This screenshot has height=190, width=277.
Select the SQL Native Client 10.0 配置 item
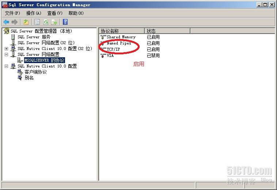coord(47,66)
